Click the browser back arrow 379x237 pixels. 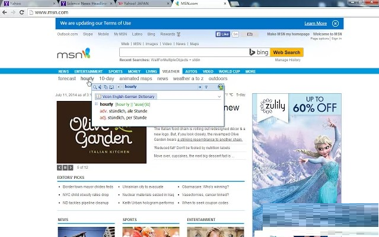5,12
